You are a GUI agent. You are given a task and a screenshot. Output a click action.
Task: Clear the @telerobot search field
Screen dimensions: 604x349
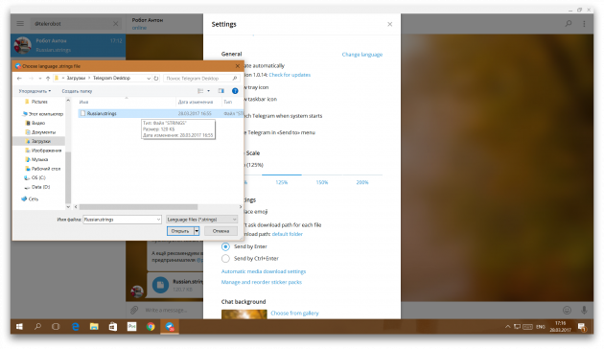pos(116,24)
